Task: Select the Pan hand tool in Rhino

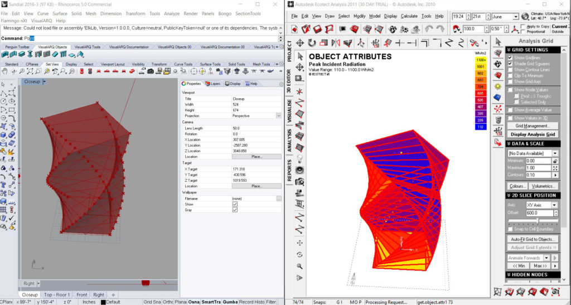Action: click(4, 71)
